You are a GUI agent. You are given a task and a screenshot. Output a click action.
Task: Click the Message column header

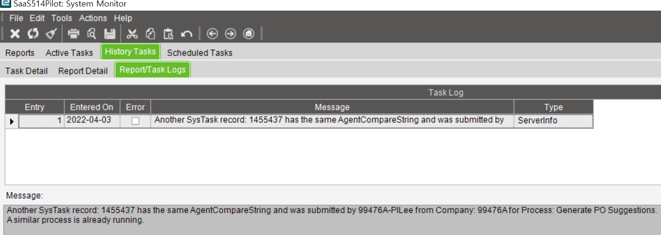pos(332,107)
